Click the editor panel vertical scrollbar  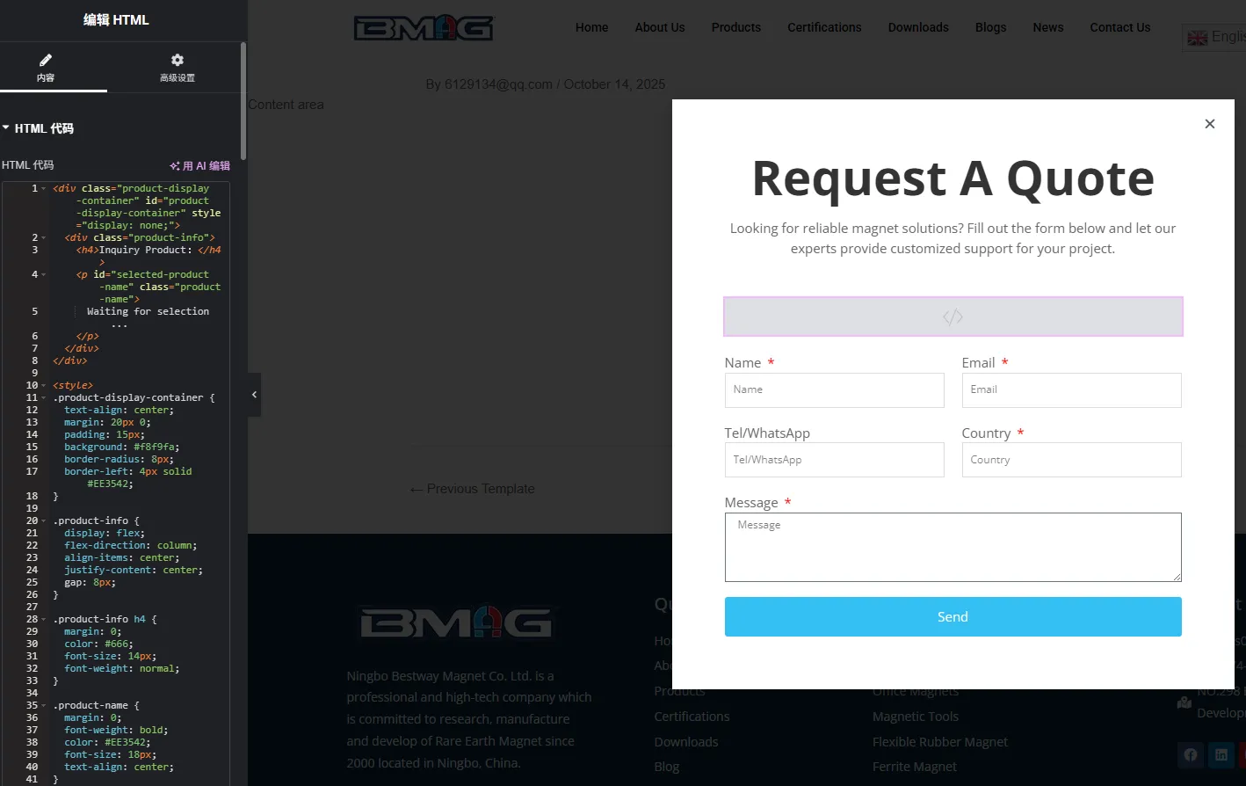243,101
